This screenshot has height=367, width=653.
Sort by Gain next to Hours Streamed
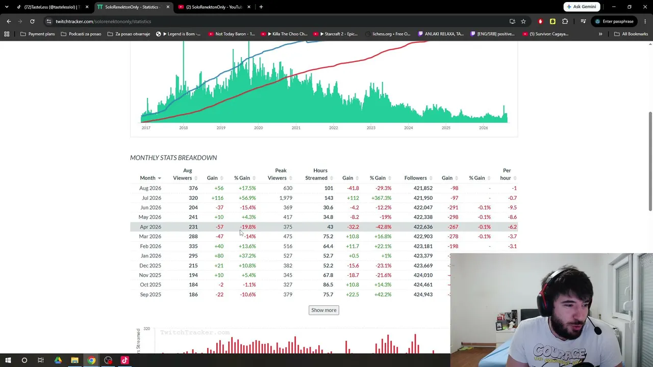pyautogui.click(x=350, y=178)
